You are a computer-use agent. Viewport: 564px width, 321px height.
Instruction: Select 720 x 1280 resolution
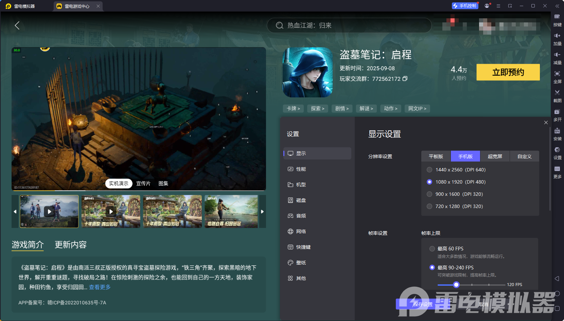click(x=429, y=206)
